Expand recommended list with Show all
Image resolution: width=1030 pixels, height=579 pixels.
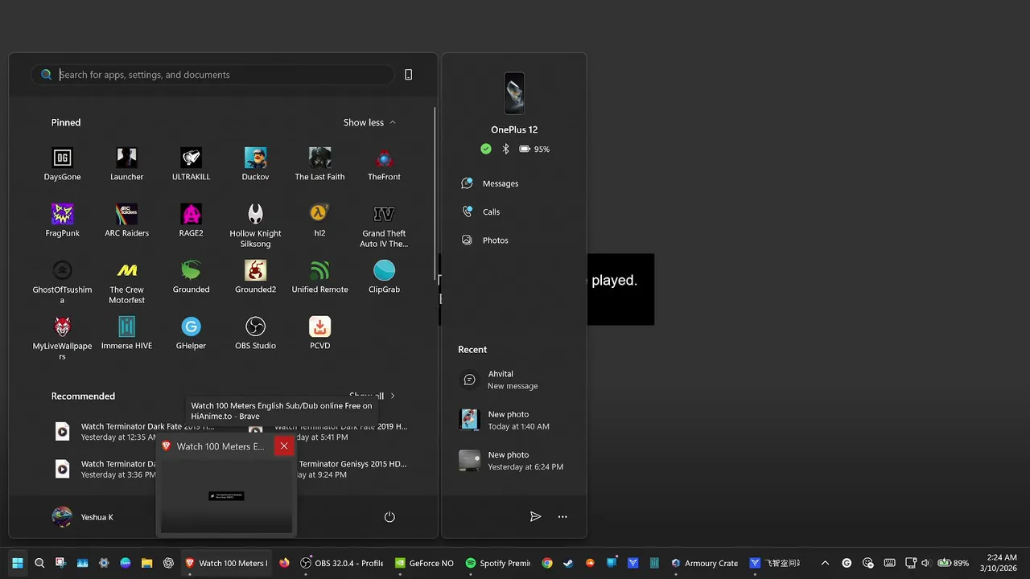pos(372,396)
